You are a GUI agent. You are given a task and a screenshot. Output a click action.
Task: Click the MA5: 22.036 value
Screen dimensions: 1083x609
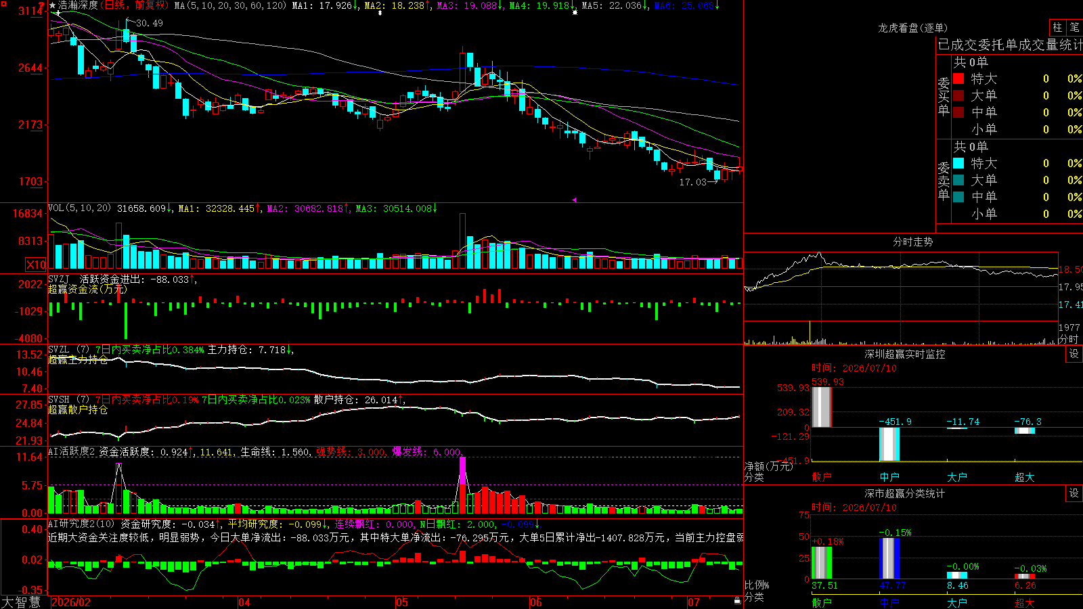(x=612, y=5)
